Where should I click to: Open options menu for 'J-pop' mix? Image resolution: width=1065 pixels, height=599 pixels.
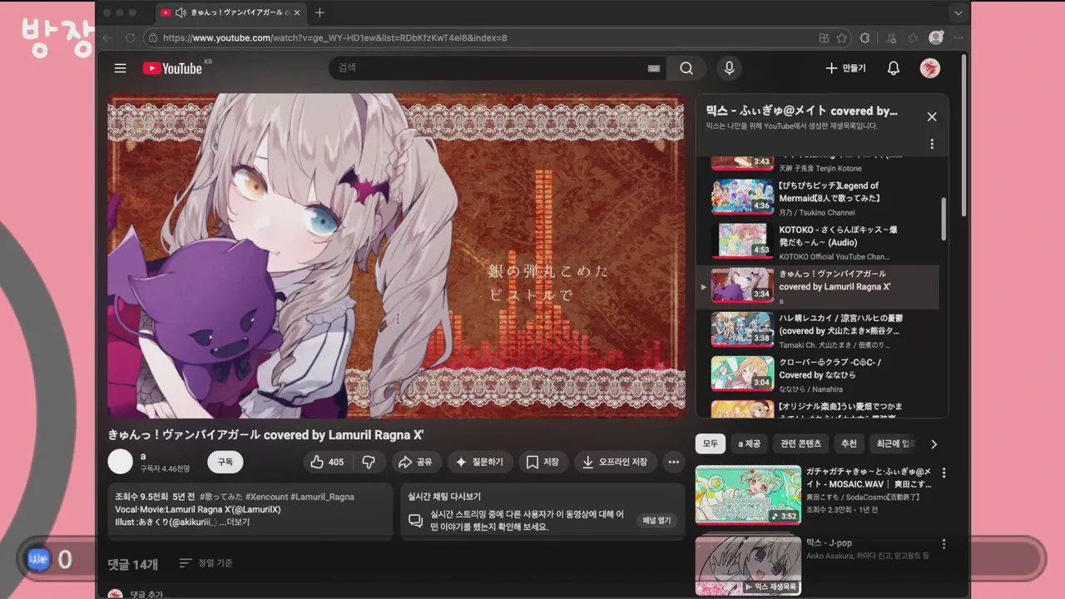coord(944,544)
